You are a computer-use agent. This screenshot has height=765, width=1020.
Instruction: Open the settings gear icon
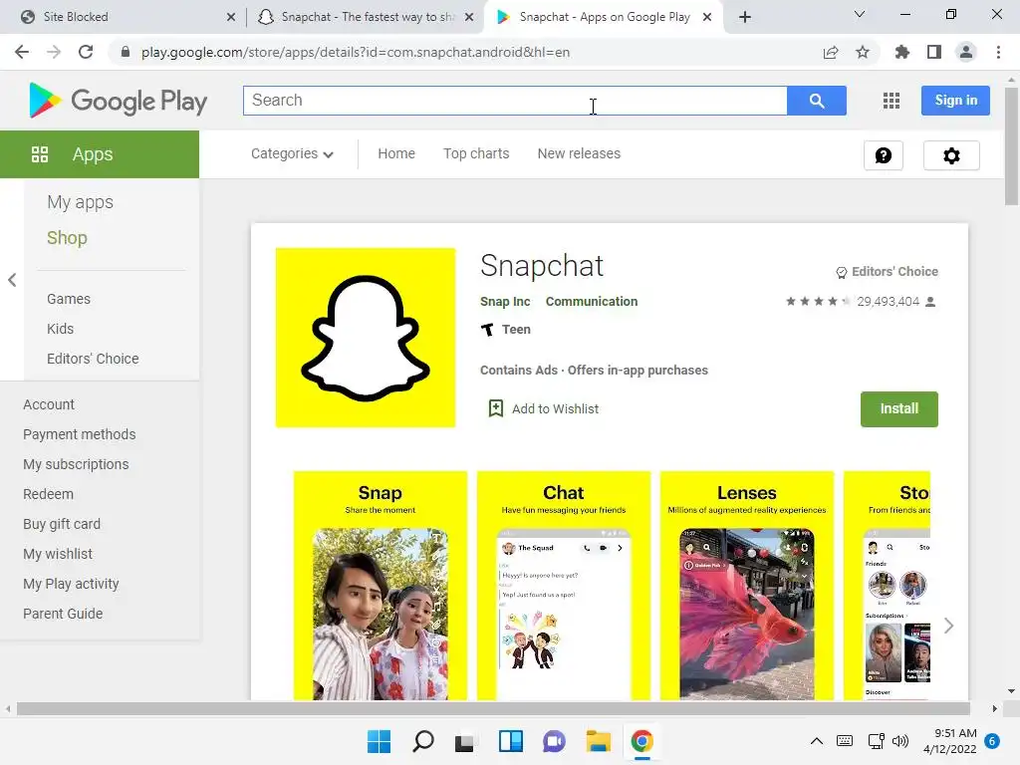(951, 155)
